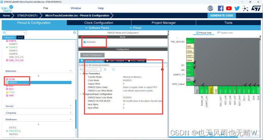The height and width of the screenshot is (140, 263).
Task: Click the Reset Configuration button
Action: [x=92, y=55]
